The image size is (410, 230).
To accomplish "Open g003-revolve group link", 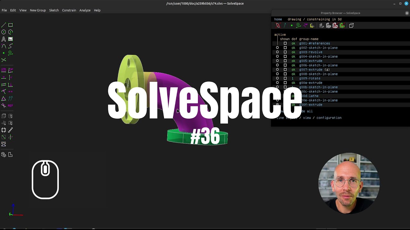I will [x=311, y=52].
